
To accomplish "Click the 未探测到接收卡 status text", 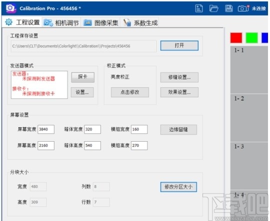I will 38,94.
